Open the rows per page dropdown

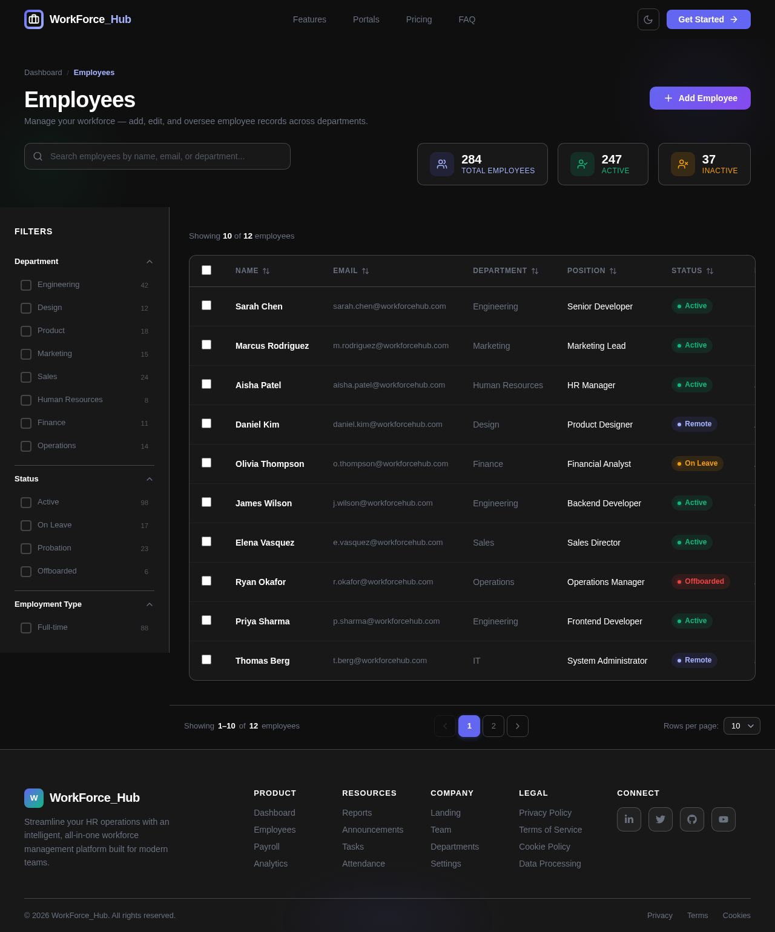coord(742,726)
